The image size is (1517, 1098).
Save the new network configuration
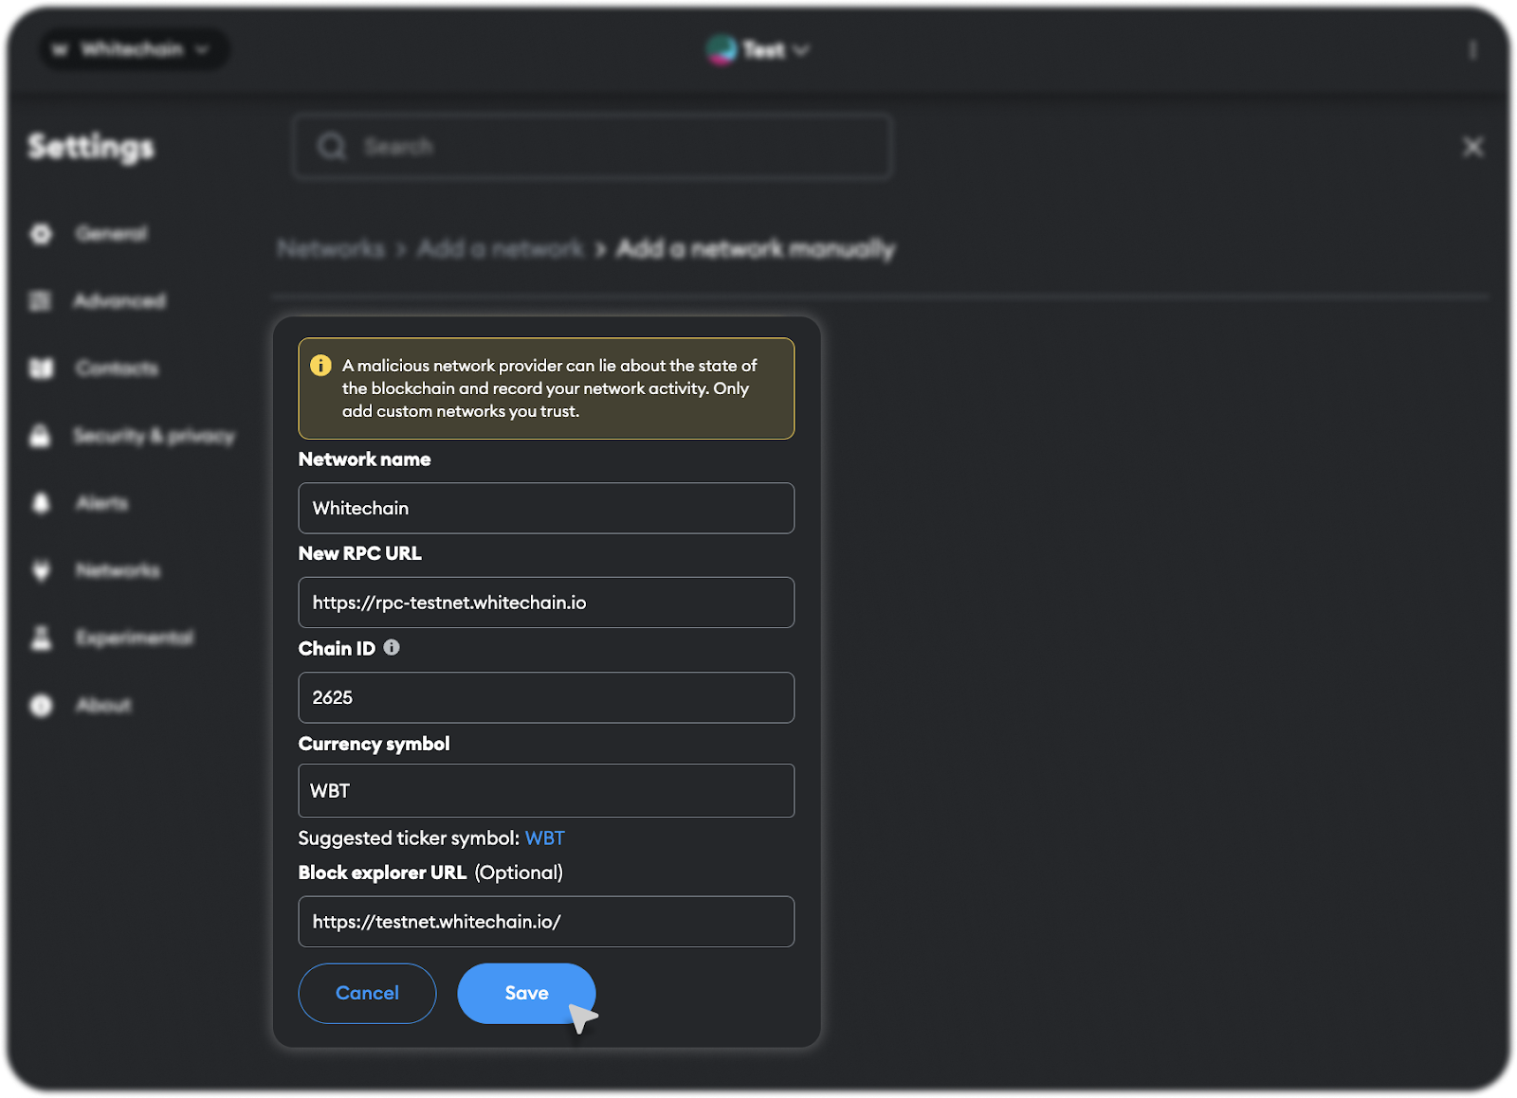point(526,993)
